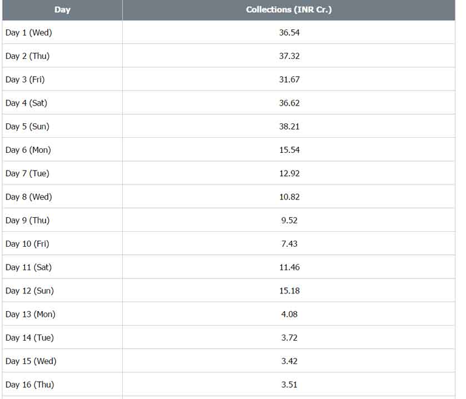Select the Day 5 (Sun) cell
466x399 pixels.
click(x=28, y=127)
